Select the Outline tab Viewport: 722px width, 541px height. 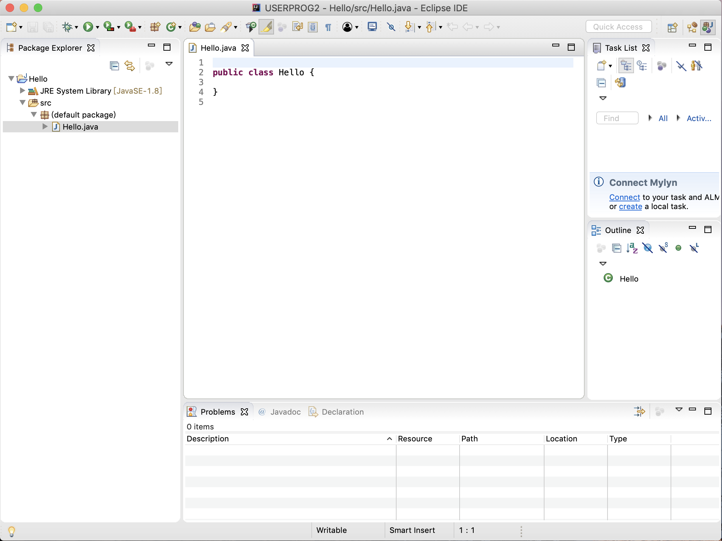click(618, 230)
